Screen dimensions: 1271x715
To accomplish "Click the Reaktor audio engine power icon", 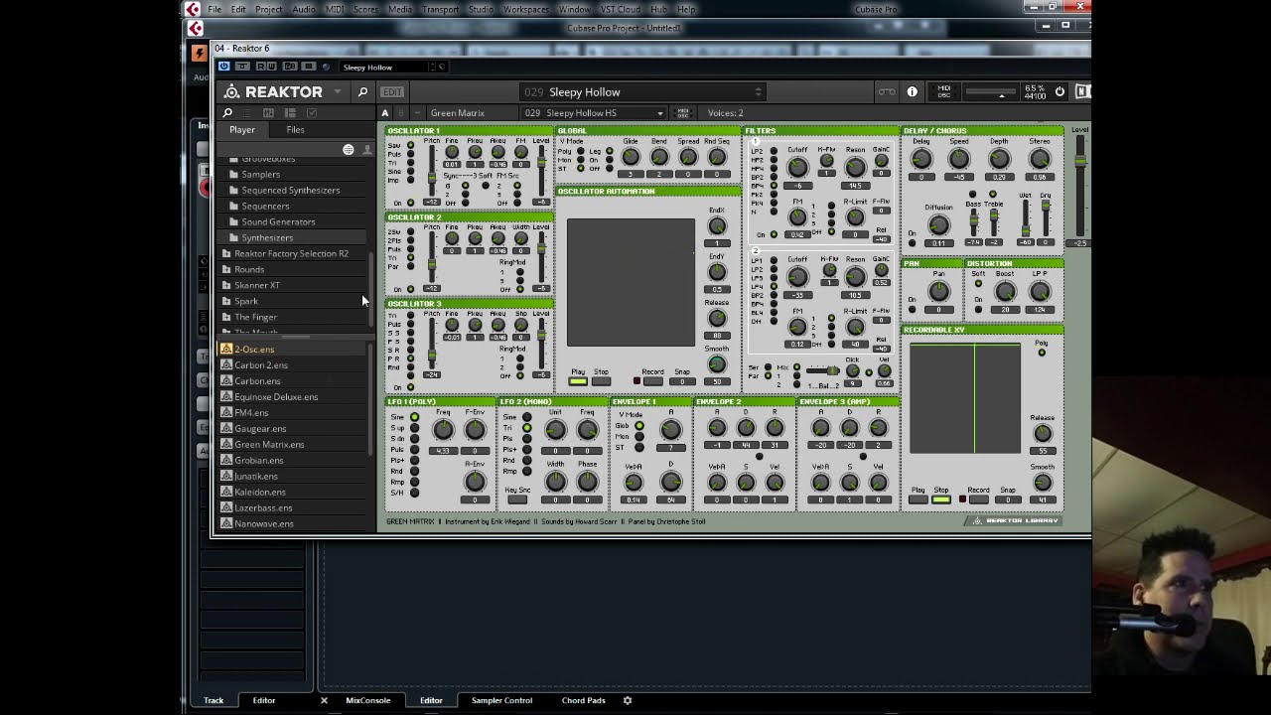I will tap(1059, 92).
